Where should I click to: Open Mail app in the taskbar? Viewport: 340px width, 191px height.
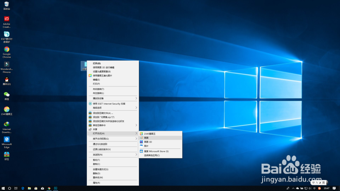pos(42,188)
